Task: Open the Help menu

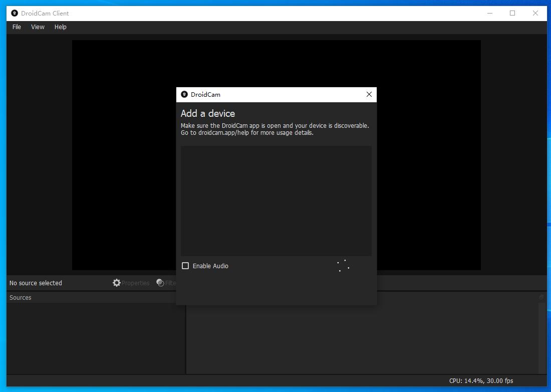Action: click(x=60, y=27)
